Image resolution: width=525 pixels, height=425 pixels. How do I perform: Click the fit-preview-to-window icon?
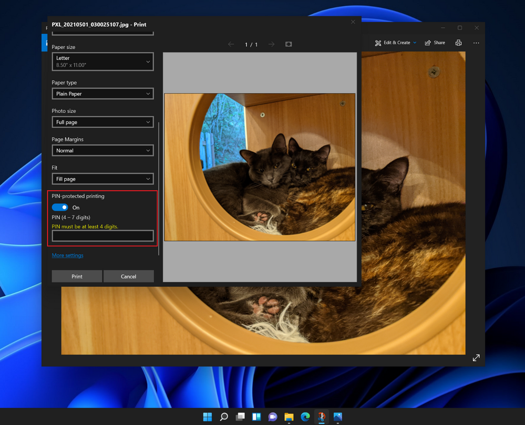click(288, 44)
